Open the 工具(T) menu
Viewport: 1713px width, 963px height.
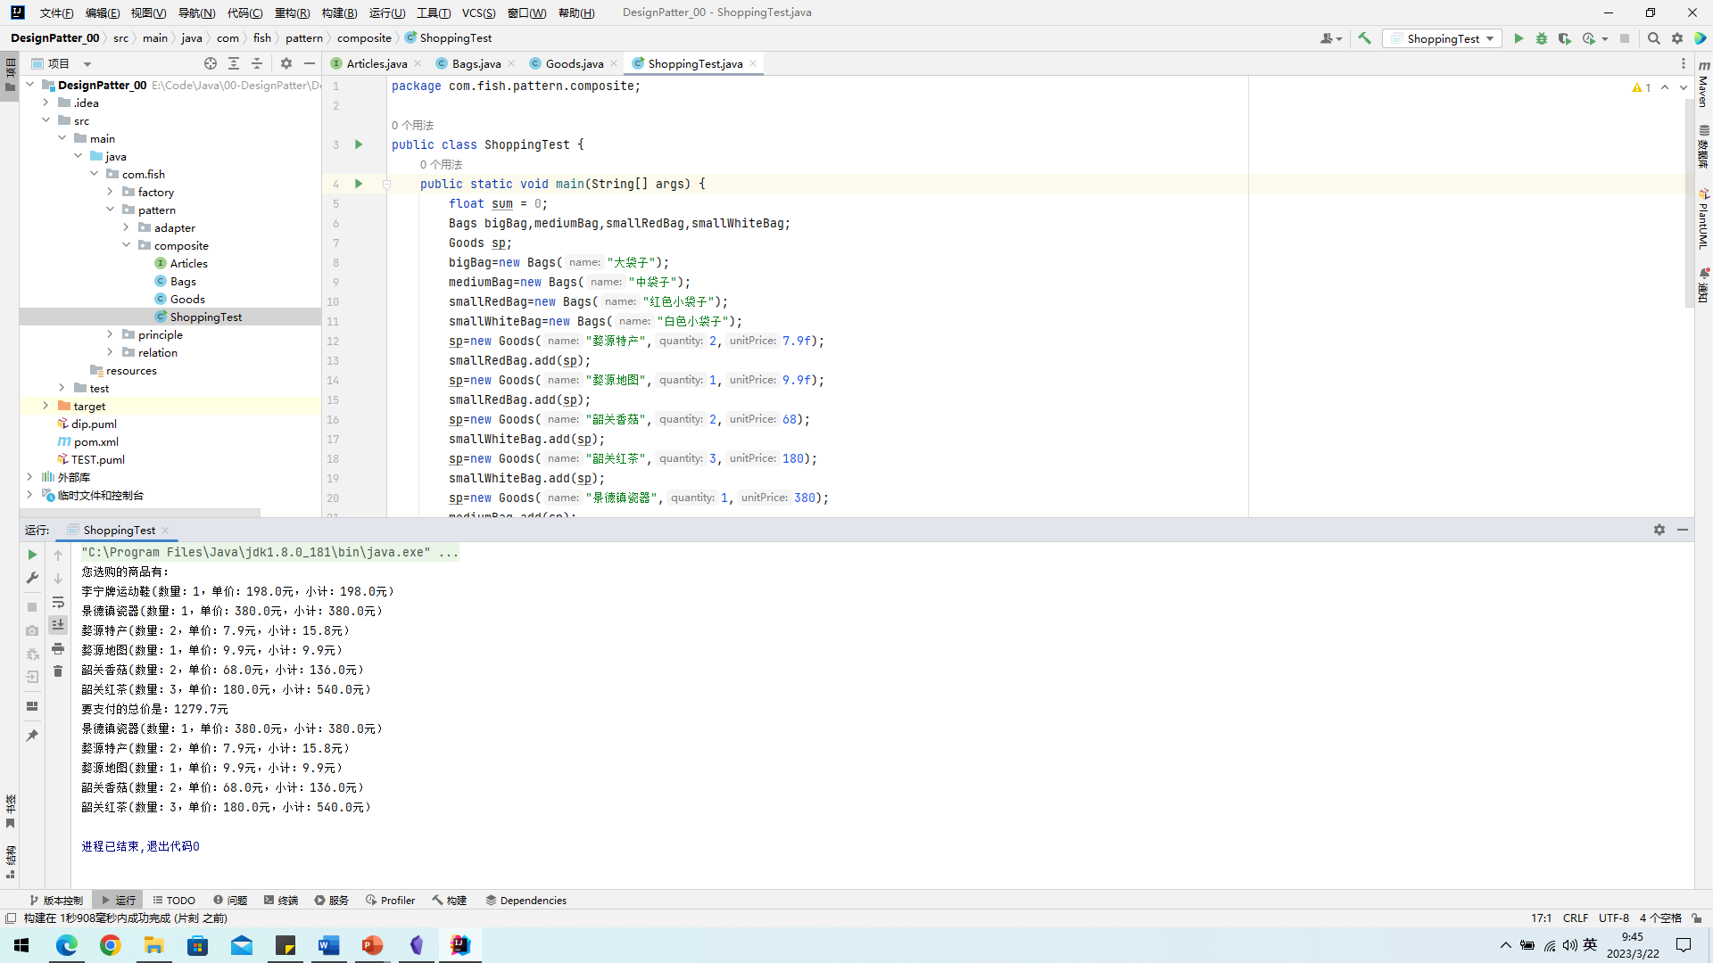pyautogui.click(x=434, y=12)
